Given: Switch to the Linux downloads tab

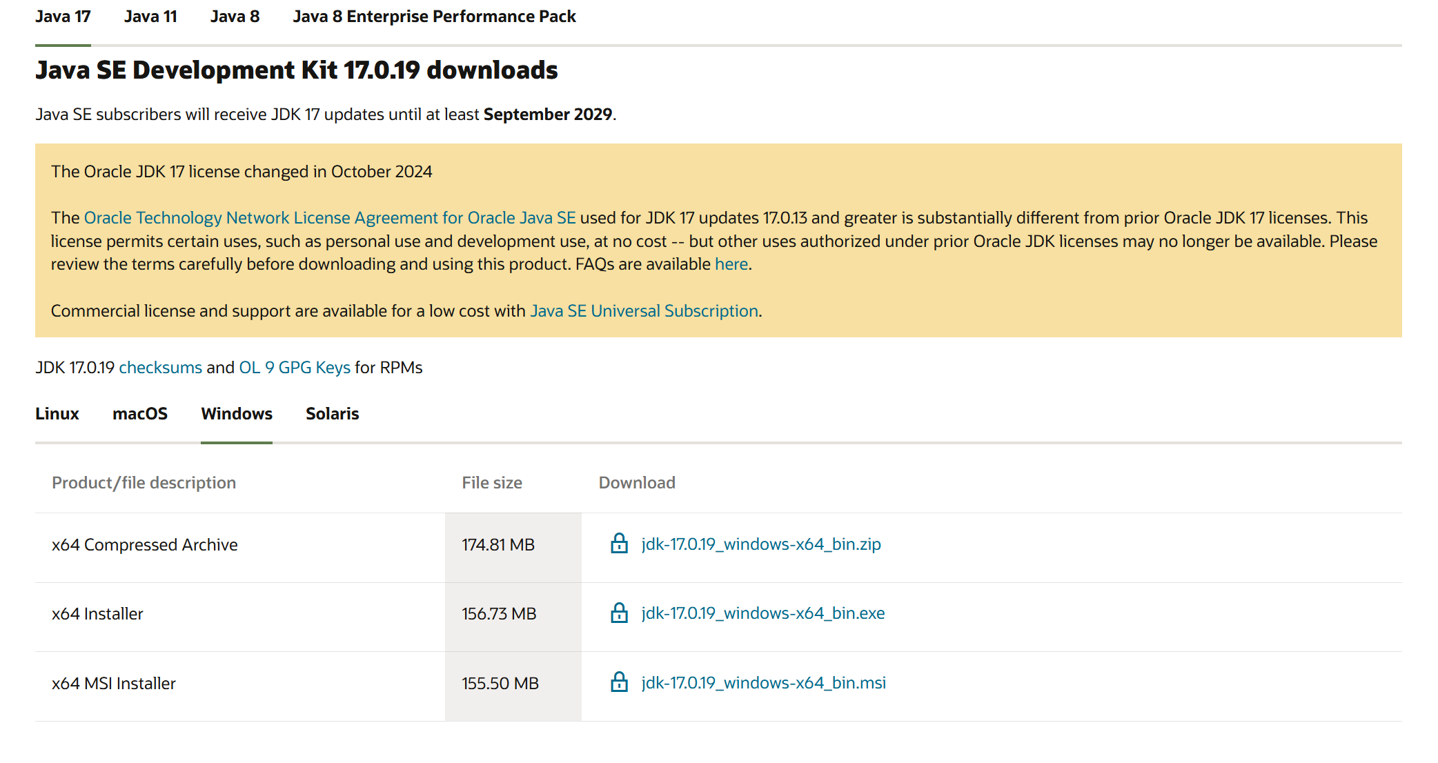Looking at the screenshot, I should [57, 414].
